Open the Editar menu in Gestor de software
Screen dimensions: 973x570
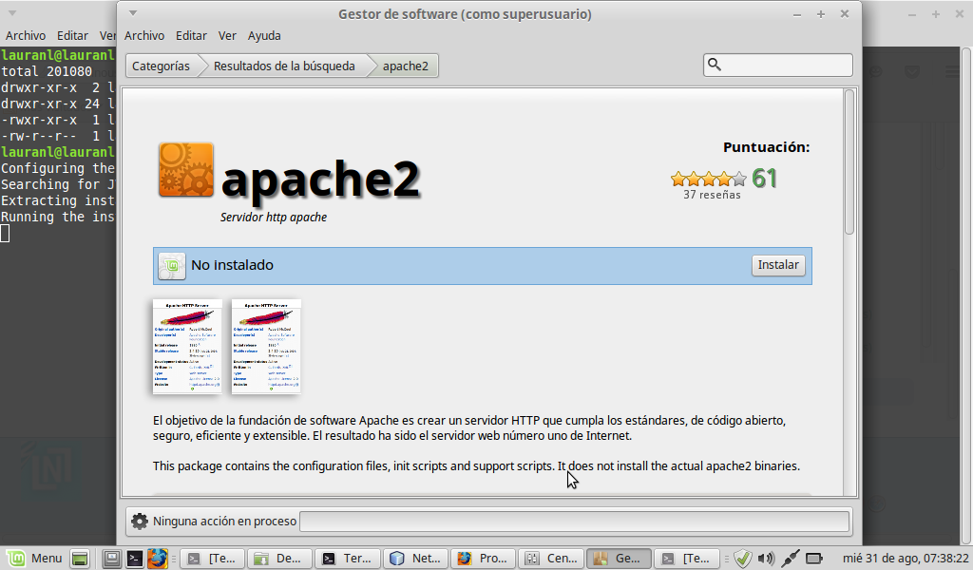pyautogui.click(x=191, y=35)
